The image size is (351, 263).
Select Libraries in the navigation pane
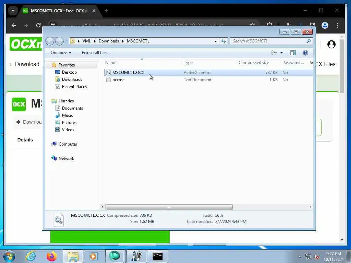click(x=66, y=101)
